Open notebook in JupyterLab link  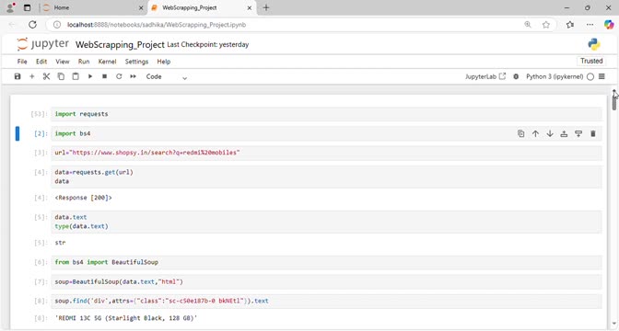[485, 76]
